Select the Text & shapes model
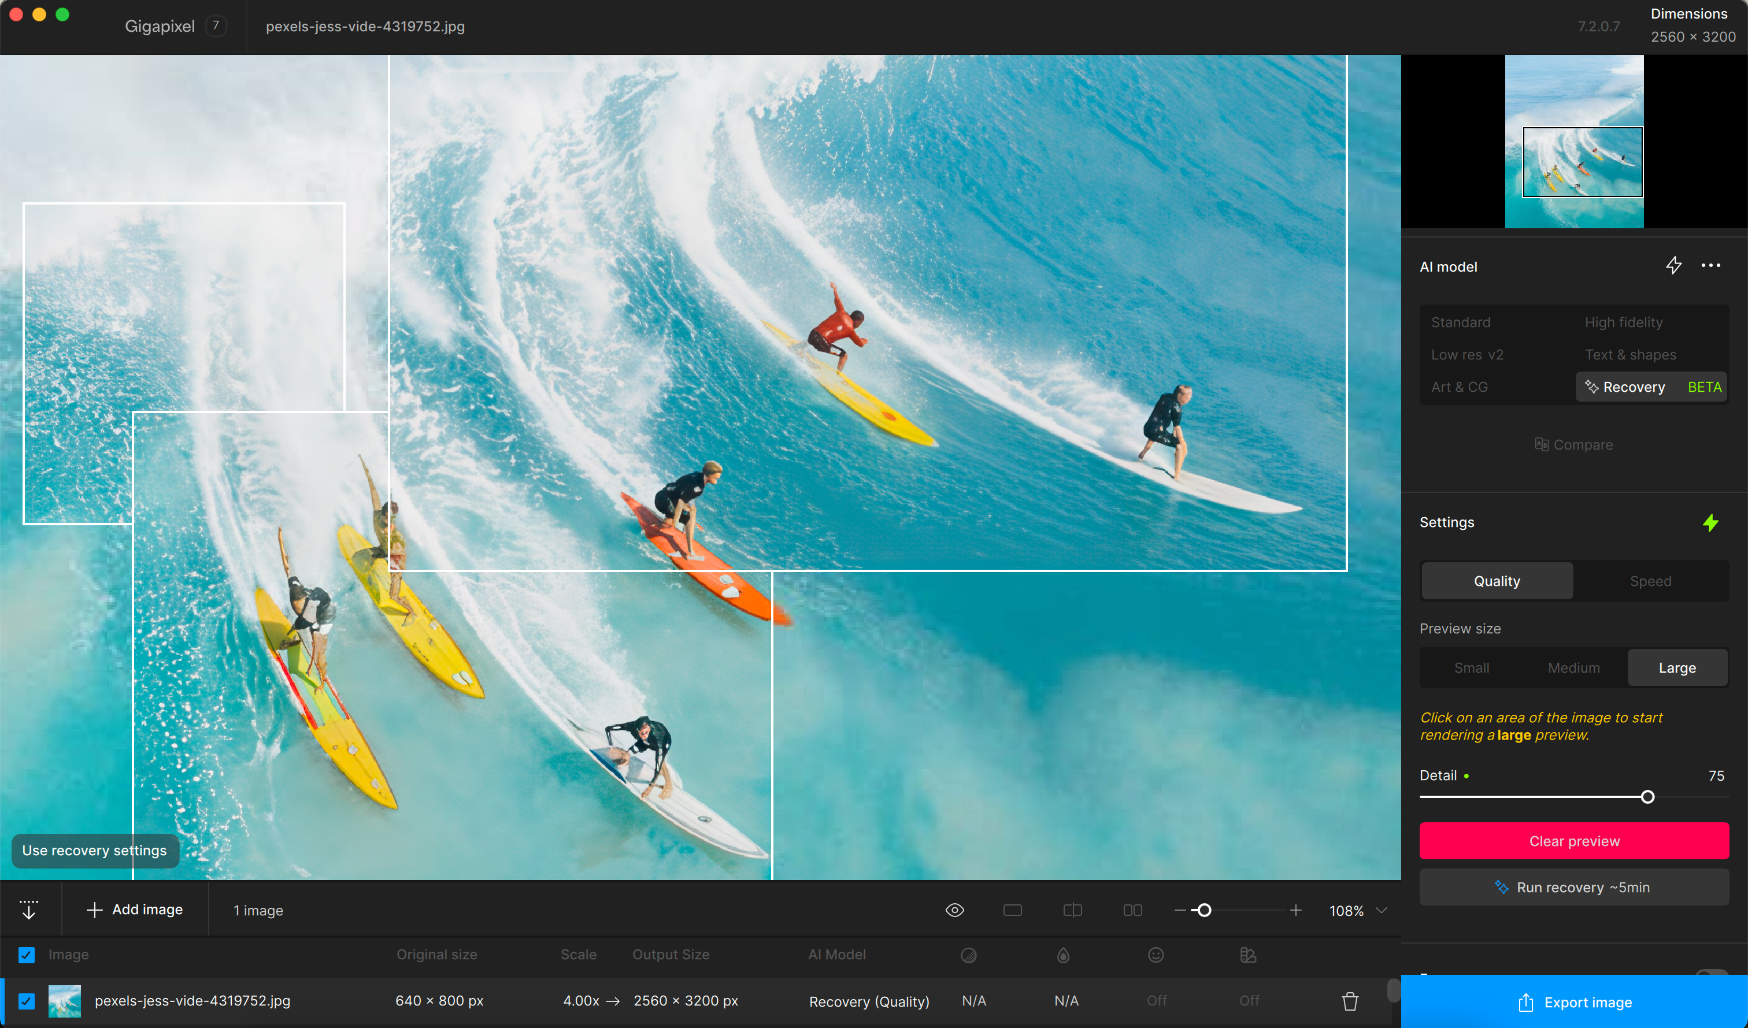The height and width of the screenshot is (1028, 1748). tap(1630, 354)
